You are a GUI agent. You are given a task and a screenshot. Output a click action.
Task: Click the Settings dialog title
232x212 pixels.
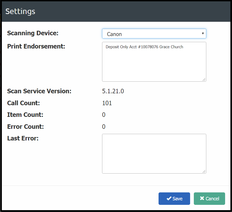pyautogui.click(x=20, y=12)
